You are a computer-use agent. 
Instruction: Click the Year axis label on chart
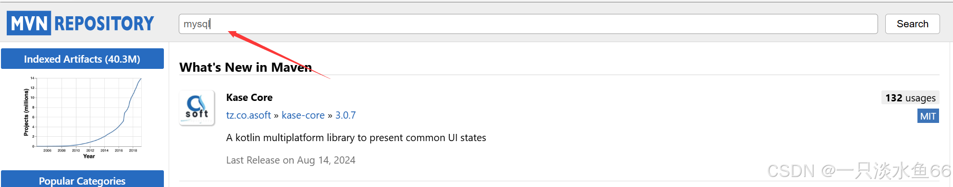coord(89,156)
